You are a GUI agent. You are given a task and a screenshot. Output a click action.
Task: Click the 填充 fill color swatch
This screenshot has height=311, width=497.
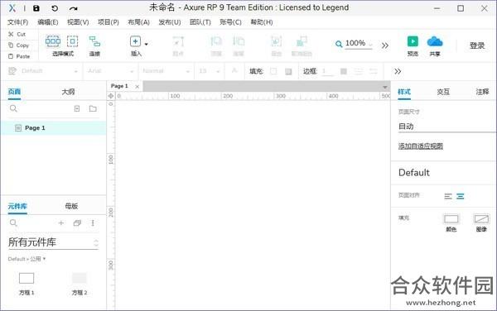(x=273, y=71)
